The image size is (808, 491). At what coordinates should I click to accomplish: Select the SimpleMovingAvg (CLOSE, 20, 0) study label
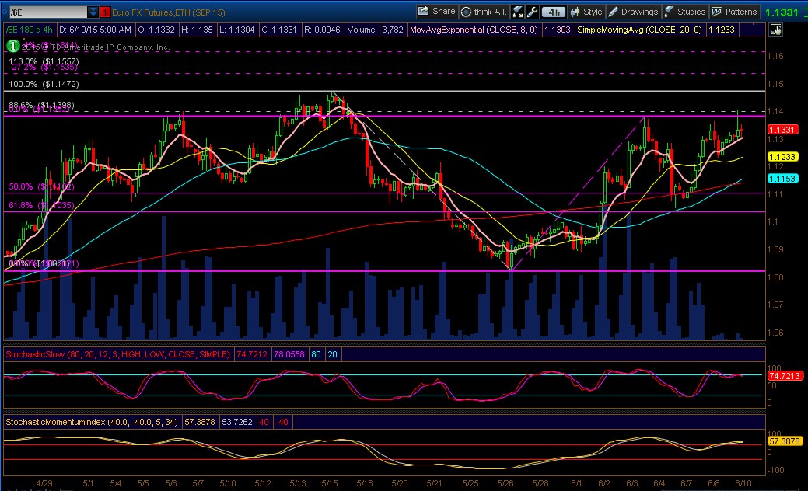tap(639, 30)
